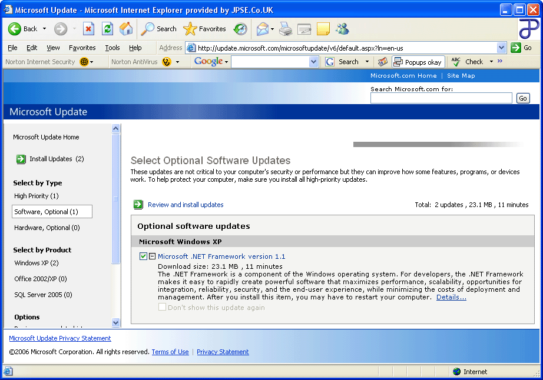Click the Google toolbar logo

pyautogui.click(x=208, y=62)
